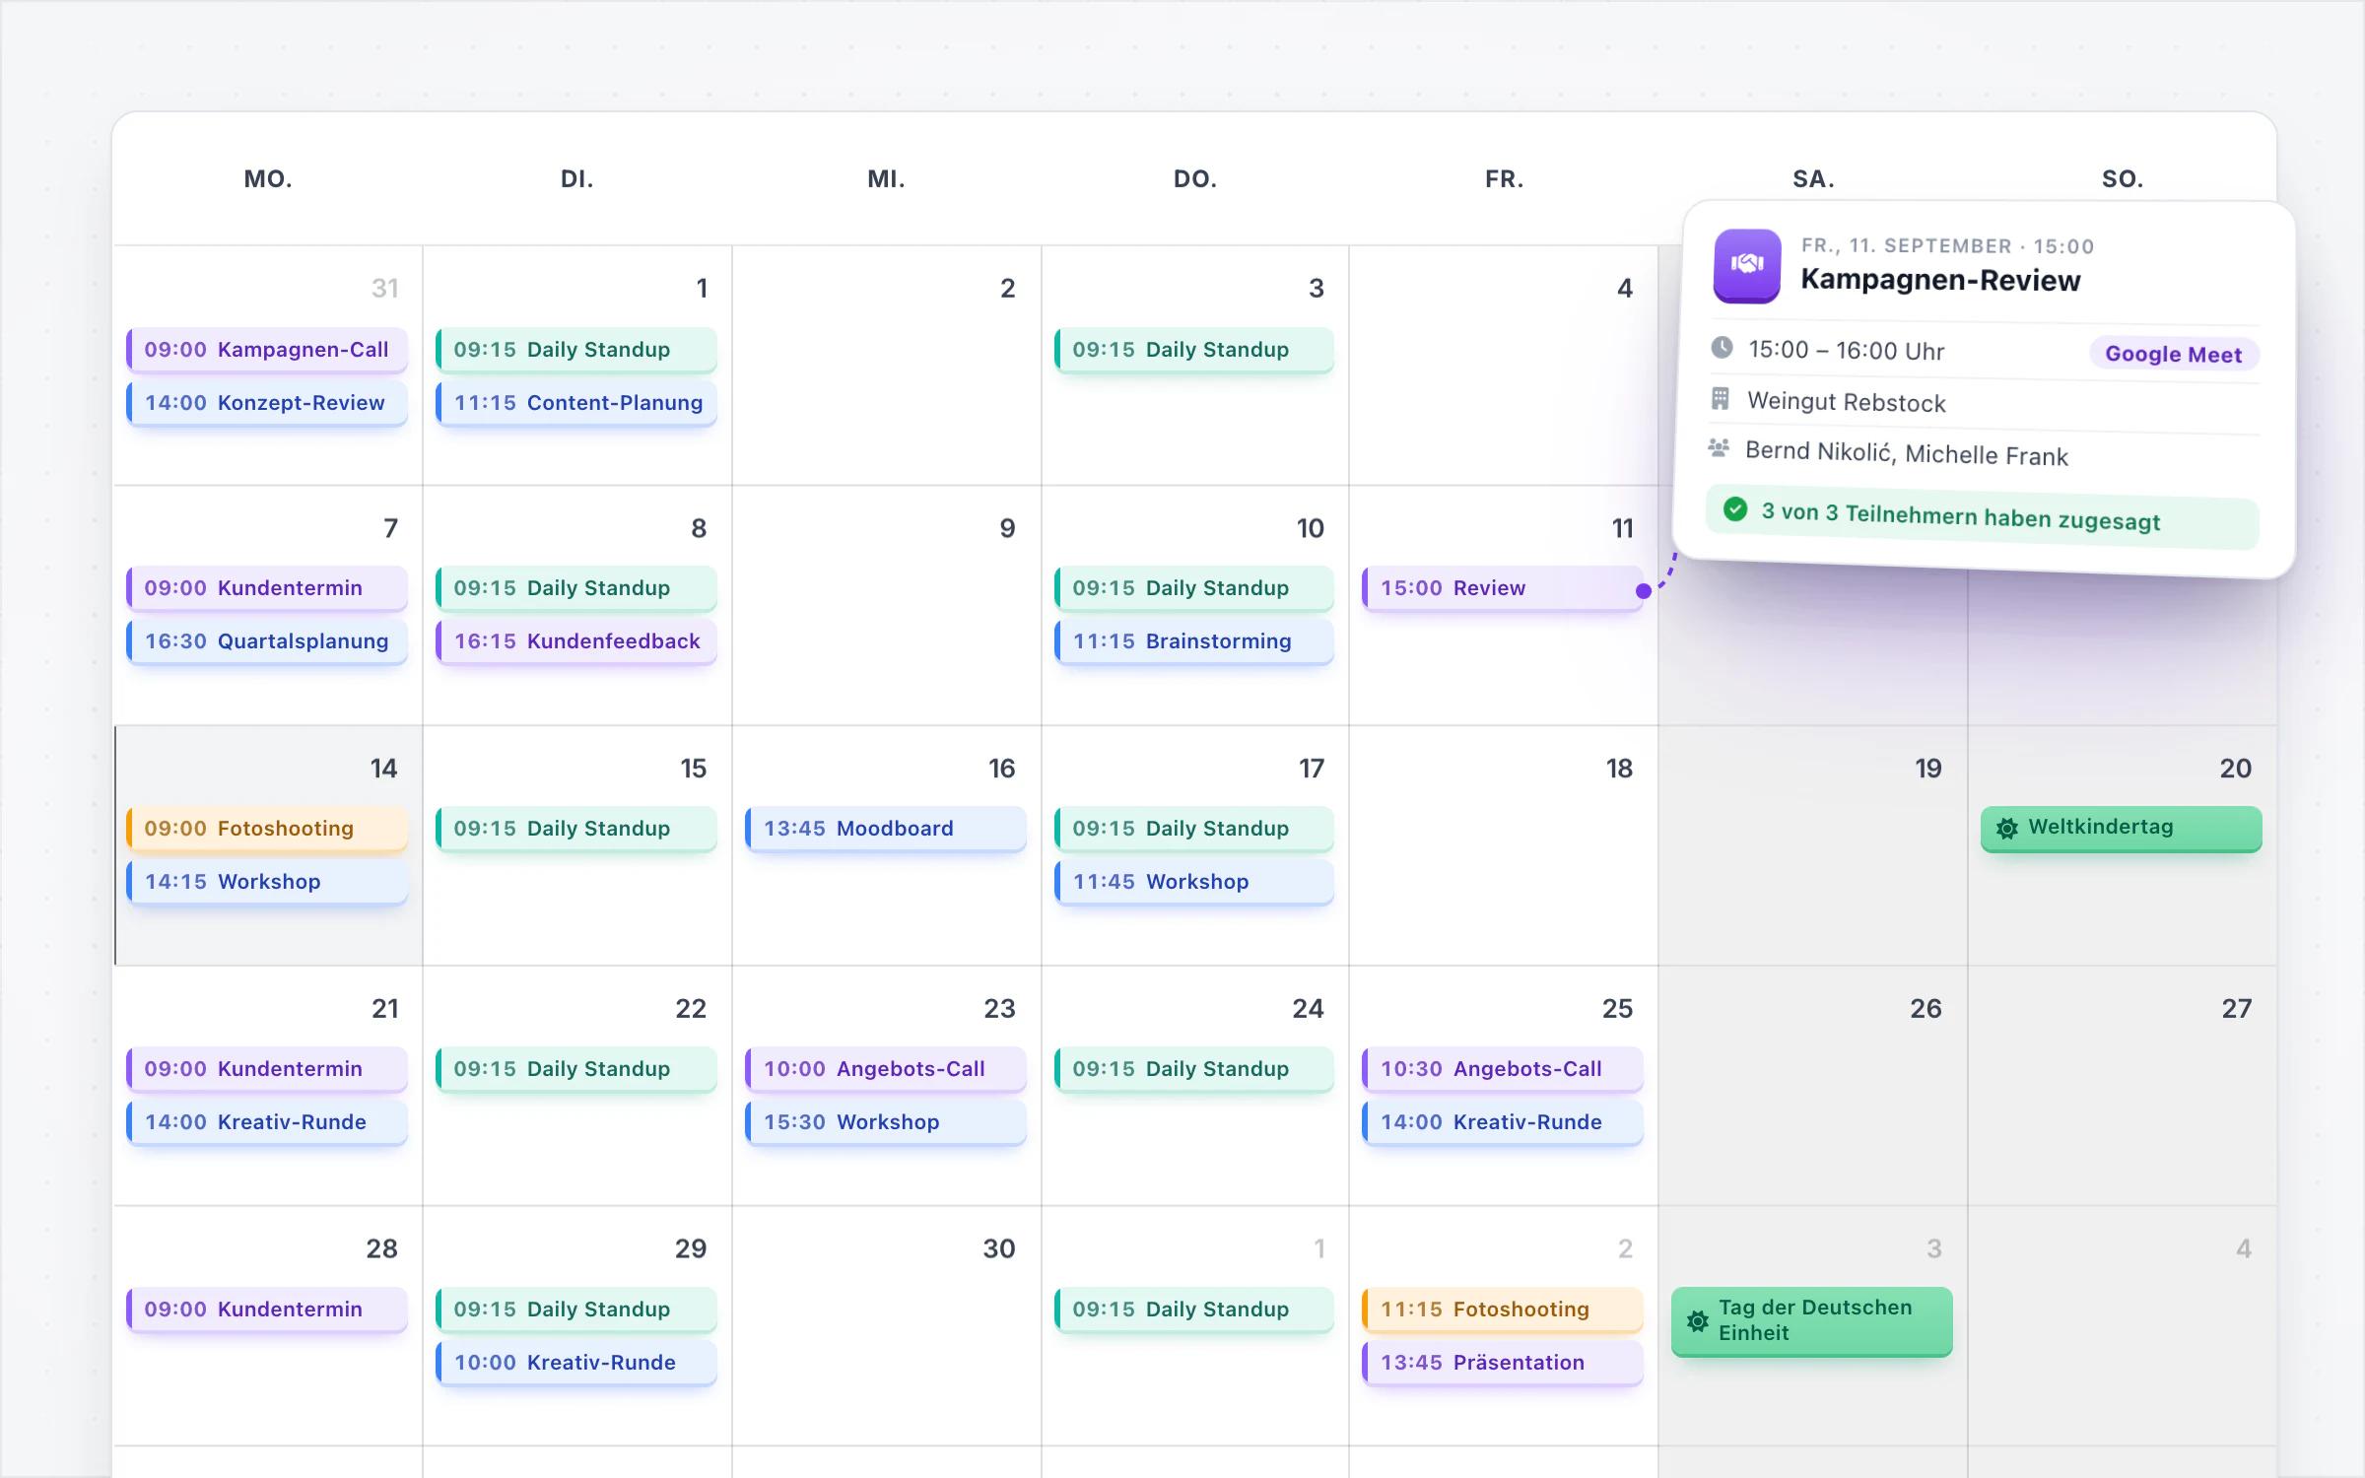The height and width of the screenshot is (1478, 2365).
Task: Select the 16:30 Quartalsplanung event
Action: pos(267,641)
